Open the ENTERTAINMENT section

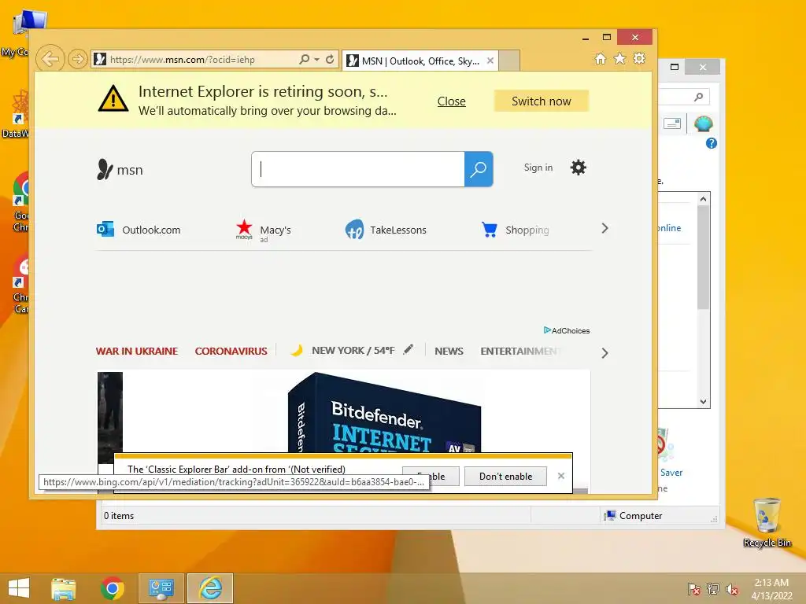coord(519,352)
